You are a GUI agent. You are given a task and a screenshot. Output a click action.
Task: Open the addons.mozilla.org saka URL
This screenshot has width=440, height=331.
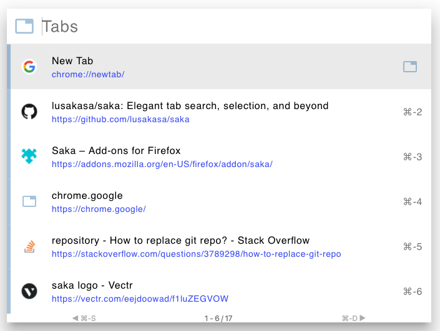[162, 164]
